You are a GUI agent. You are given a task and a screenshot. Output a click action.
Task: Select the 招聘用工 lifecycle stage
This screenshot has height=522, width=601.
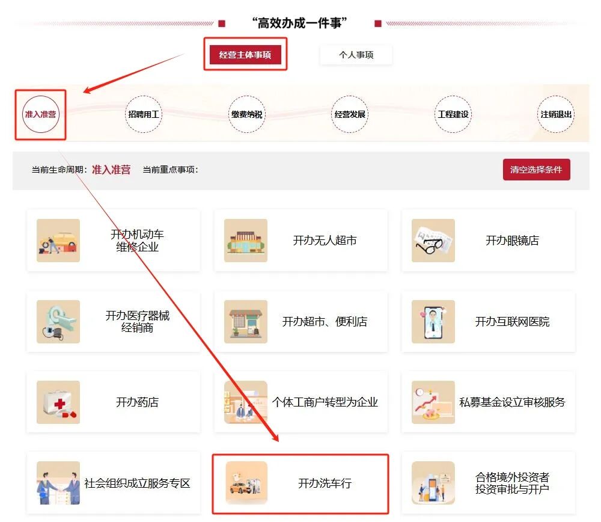pyautogui.click(x=144, y=114)
